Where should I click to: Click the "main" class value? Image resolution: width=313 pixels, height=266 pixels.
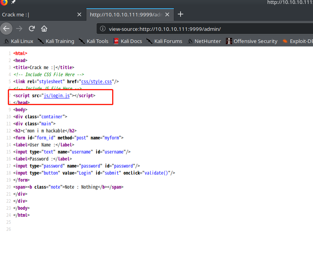tap(46, 124)
